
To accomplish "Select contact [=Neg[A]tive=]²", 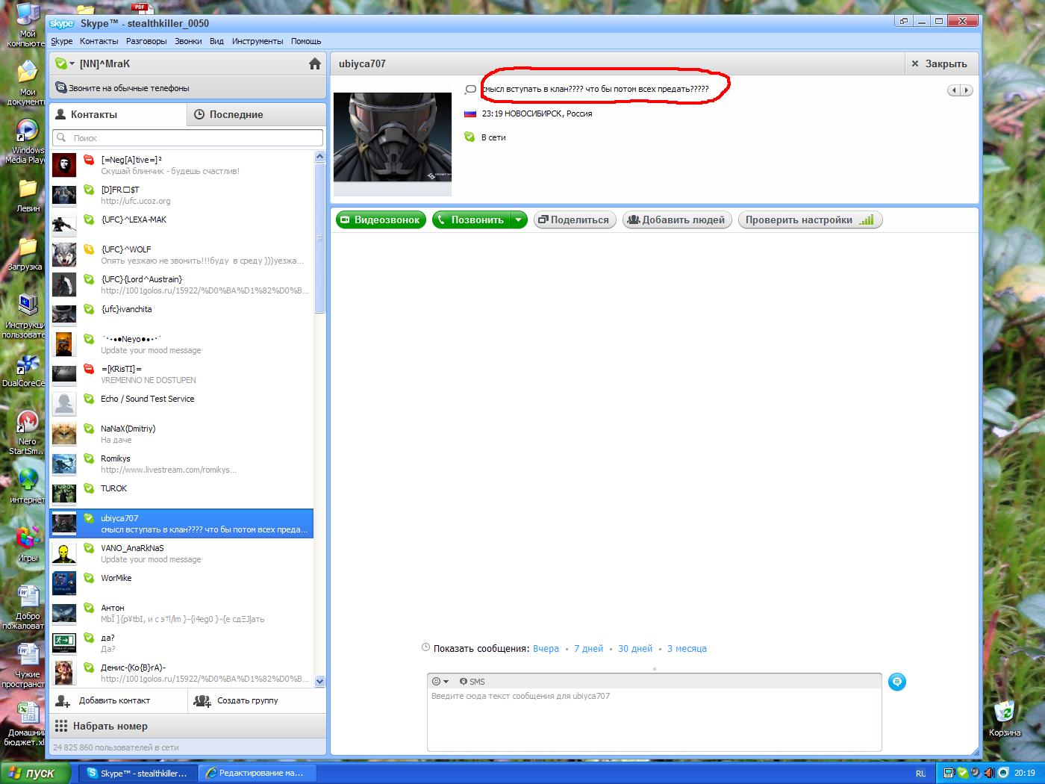I will tap(181, 165).
